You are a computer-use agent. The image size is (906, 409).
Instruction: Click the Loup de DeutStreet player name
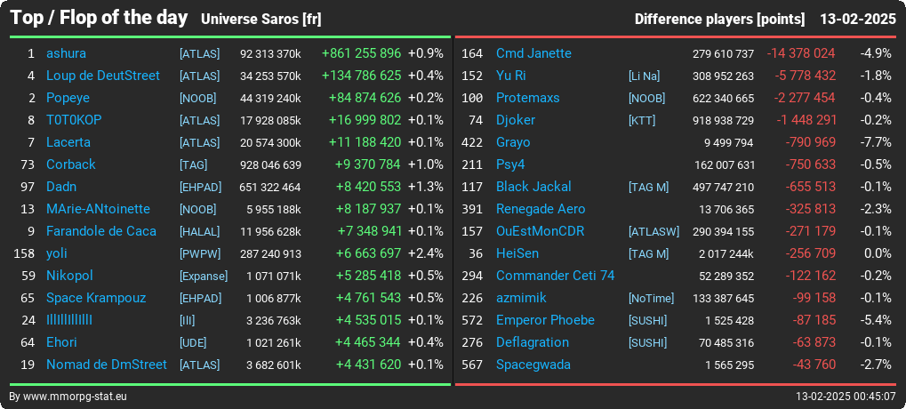(103, 76)
